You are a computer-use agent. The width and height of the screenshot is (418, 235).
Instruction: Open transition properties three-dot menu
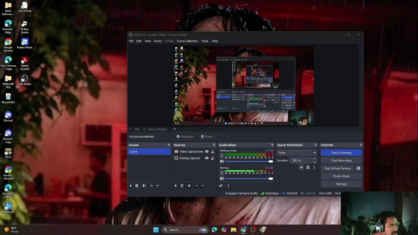[x=314, y=167]
